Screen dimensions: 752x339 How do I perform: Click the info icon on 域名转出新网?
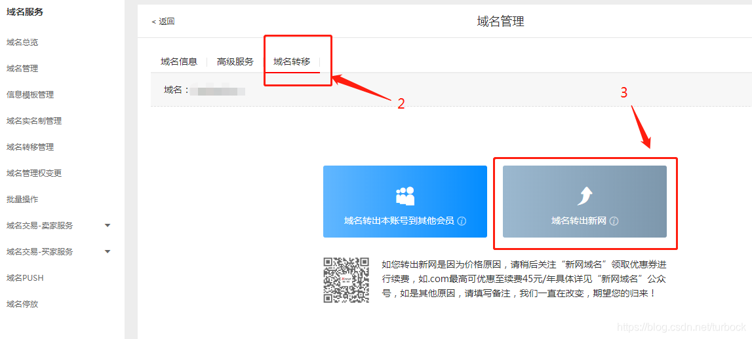point(614,221)
